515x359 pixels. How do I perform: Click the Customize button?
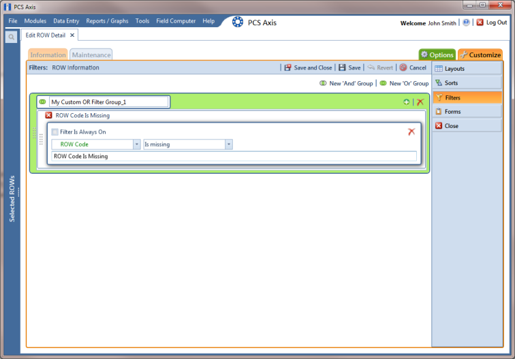[x=480, y=54]
